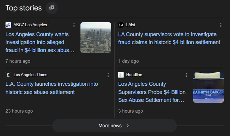Select the Los Angeles Times source name

(x=30, y=75)
